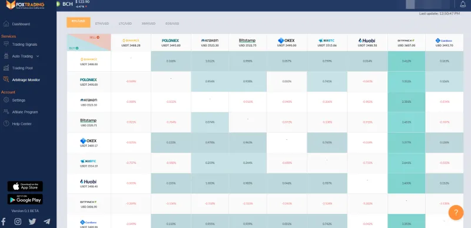Click Poloniex row cell under Binance column
Screen dimensions: 471x228
[131, 82]
